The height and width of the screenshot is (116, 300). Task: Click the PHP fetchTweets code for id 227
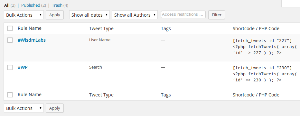pos(265,50)
